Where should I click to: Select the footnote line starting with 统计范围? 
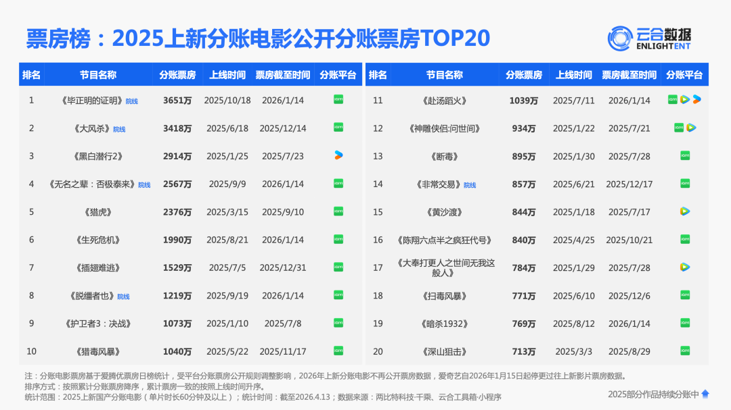click(263, 397)
